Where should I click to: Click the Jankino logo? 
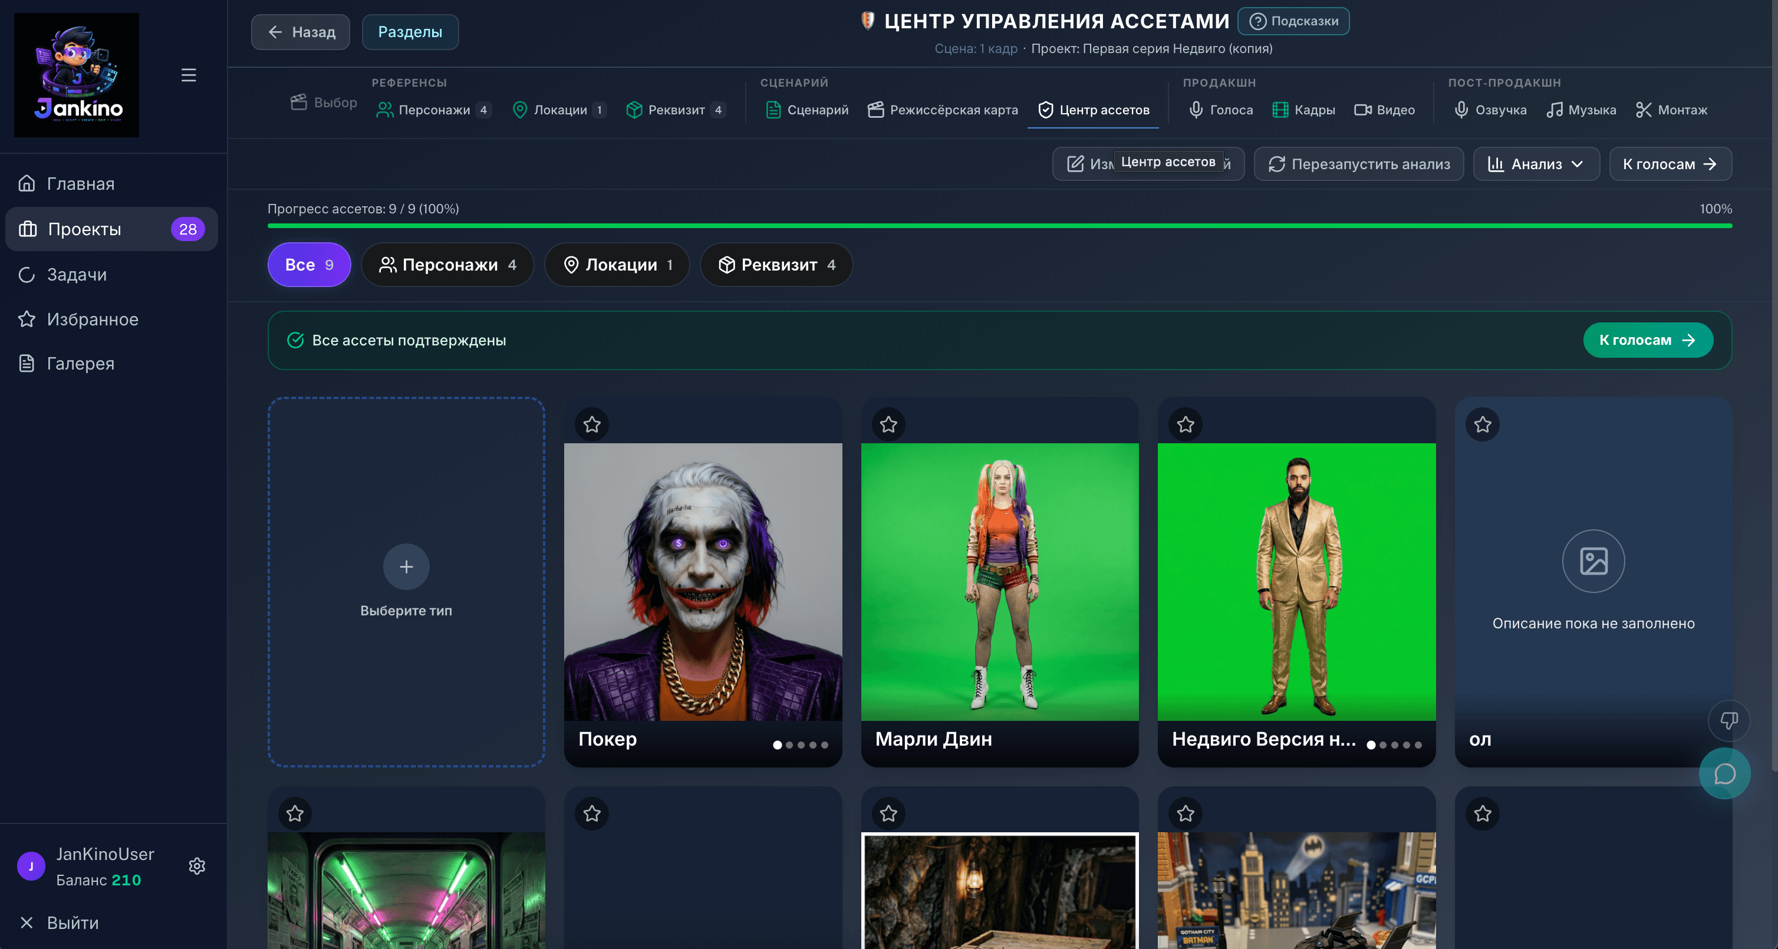pyautogui.click(x=77, y=74)
